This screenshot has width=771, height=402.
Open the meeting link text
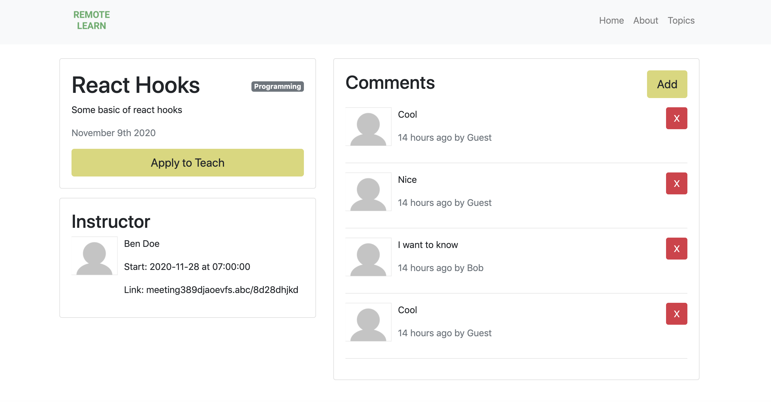222,290
